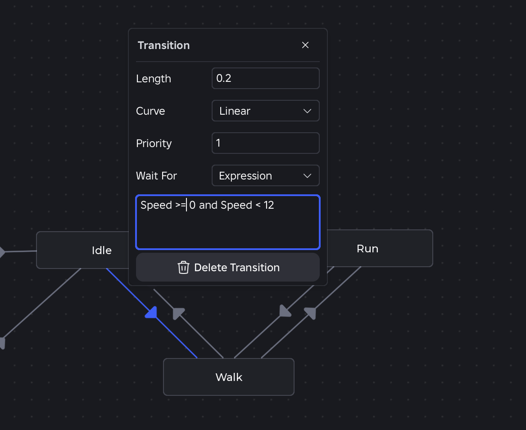Click the Delete Transition button
Viewport: 526px width, 430px height.
pyautogui.click(x=228, y=268)
